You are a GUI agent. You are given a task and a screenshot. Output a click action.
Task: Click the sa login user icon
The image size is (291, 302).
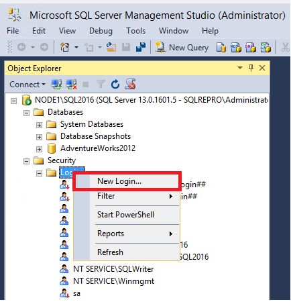(x=64, y=293)
